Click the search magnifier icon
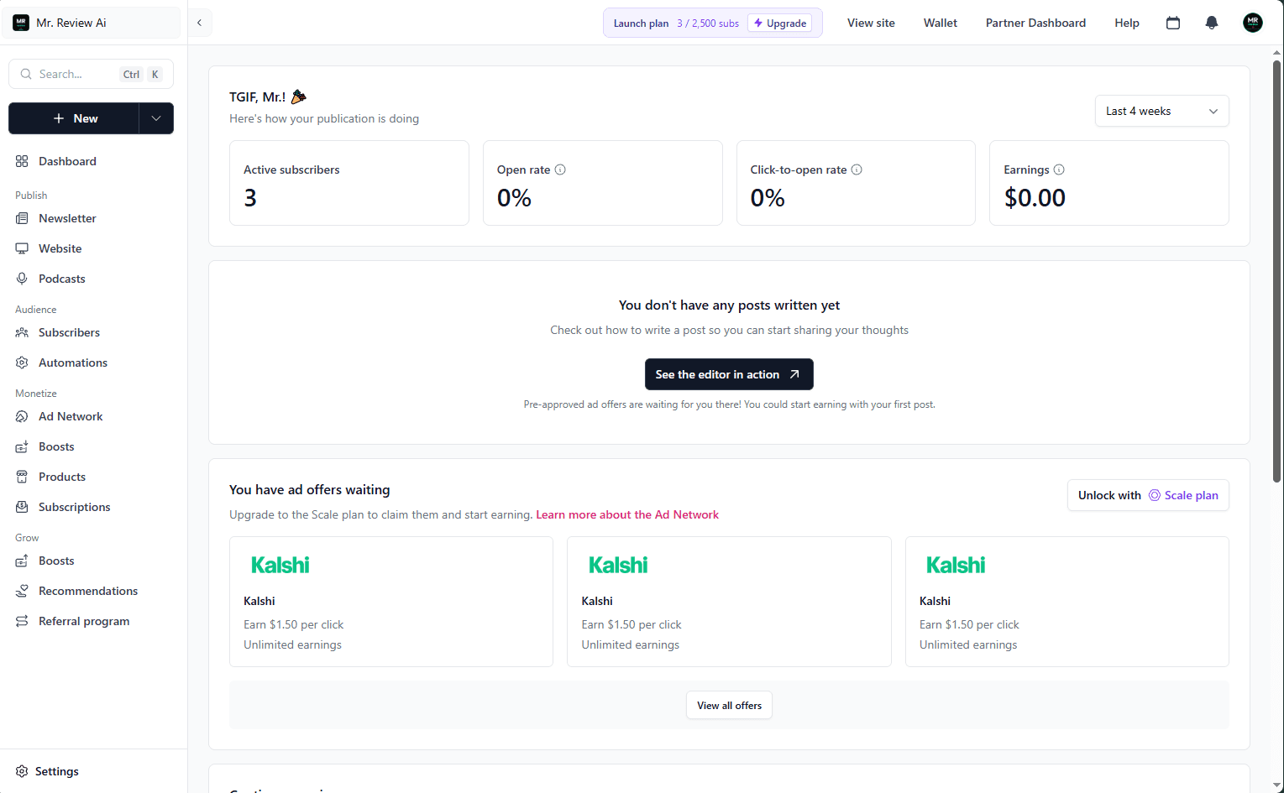The image size is (1284, 793). click(26, 74)
